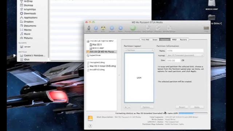Click the help question mark button

click(90, 126)
